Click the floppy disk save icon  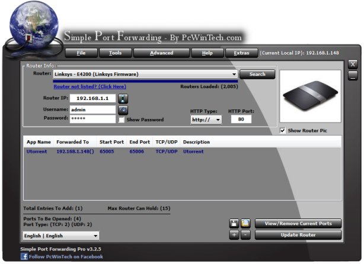click(x=234, y=223)
